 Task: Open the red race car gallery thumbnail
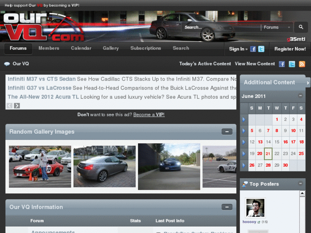(40, 167)
